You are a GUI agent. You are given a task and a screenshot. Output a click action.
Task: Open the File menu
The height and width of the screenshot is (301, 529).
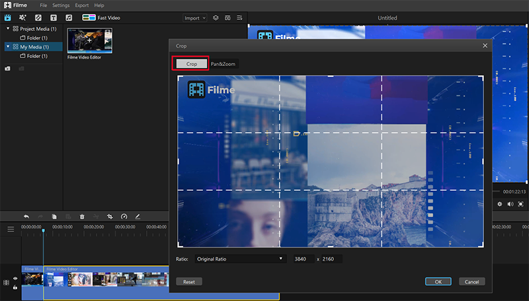tap(43, 5)
